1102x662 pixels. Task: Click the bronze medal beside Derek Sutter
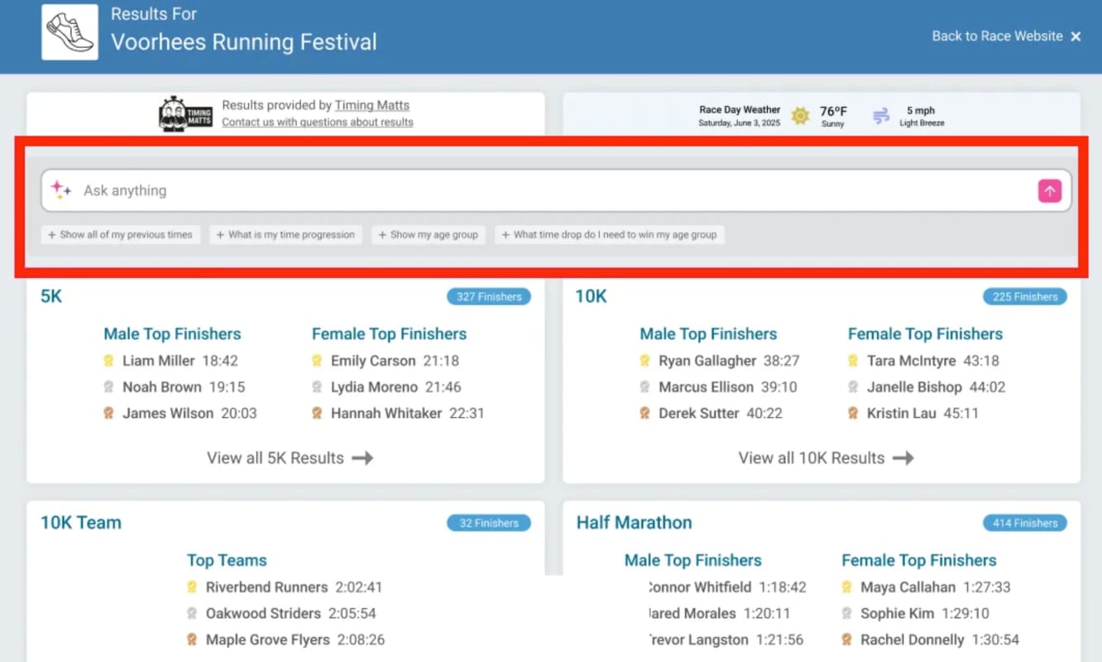645,414
